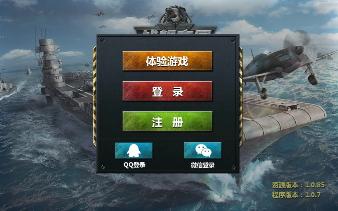The width and height of the screenshot is (338, 211).
Task: Tap the WeChat chat bubbles icon
Action: 203,150
